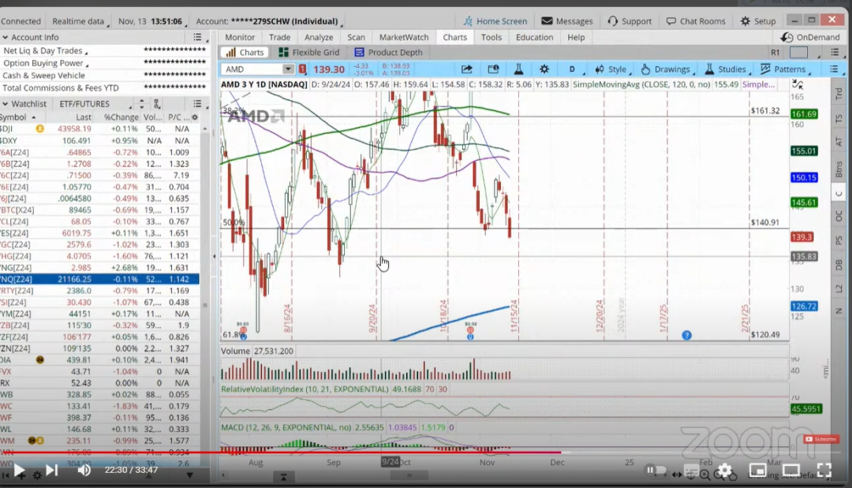Viewport: 852px width, 488px height.
Task: Sort watchlist by %Change column header
Action: [x=121, y=117]
